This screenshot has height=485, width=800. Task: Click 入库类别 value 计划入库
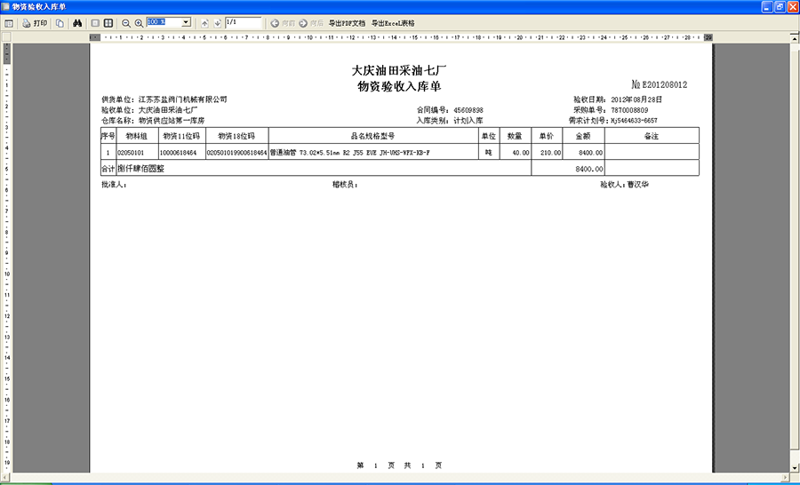click(468, 121)
